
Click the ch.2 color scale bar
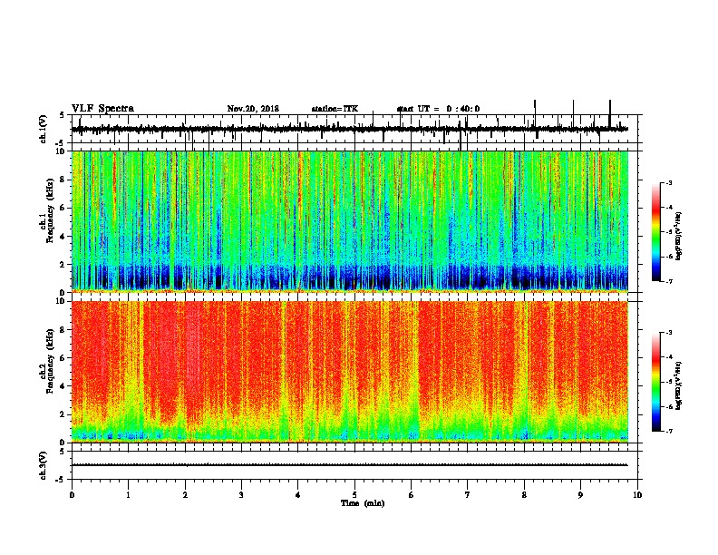coord(656,382)
